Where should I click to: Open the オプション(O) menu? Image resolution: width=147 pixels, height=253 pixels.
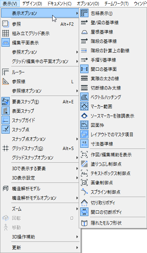[x=88, y=4]
